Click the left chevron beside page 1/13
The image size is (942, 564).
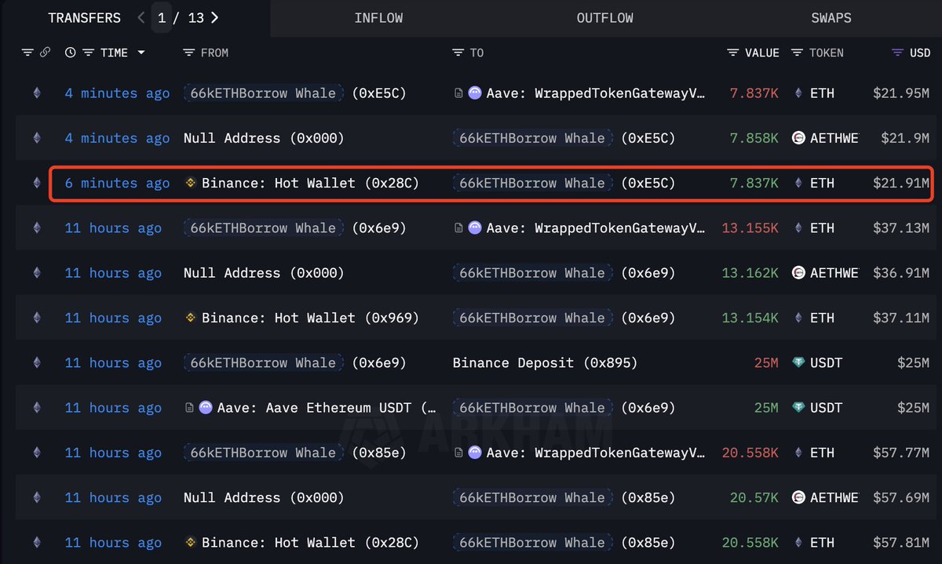click(x=140, y=16)
